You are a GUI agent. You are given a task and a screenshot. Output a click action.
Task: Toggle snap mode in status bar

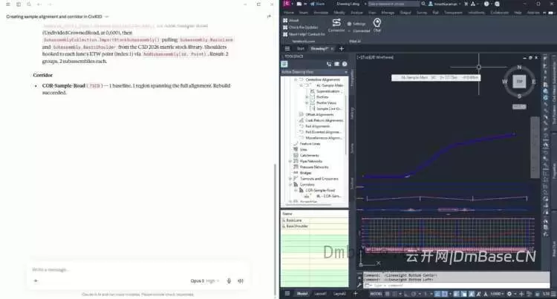pos(394,294)
